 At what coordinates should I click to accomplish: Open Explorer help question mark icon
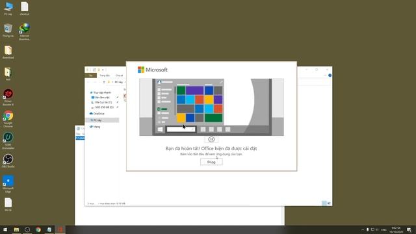(330, 75)
